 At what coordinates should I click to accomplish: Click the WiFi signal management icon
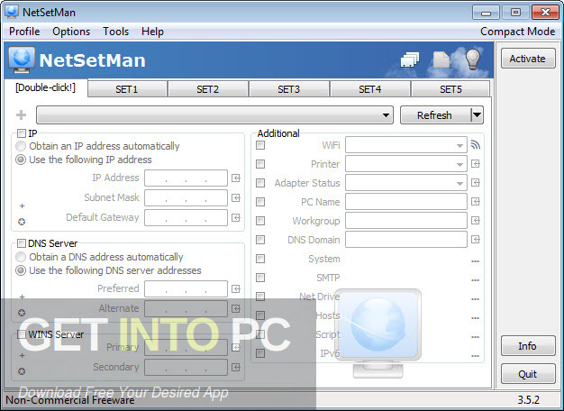(476, 145)
